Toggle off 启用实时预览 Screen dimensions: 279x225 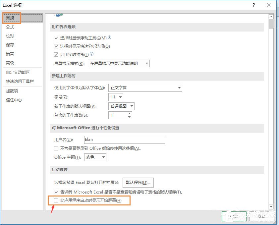pyautogui.click(x=56, y=55)
